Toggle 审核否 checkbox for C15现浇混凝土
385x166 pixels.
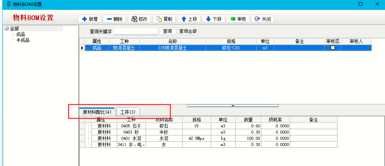tap(333, 48)
